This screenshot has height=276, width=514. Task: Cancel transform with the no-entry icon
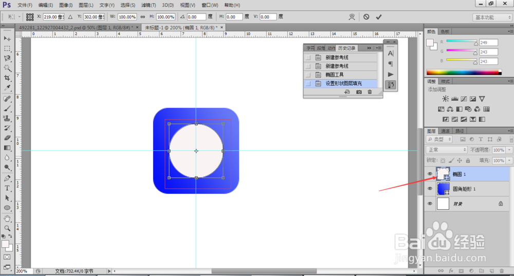366,17
